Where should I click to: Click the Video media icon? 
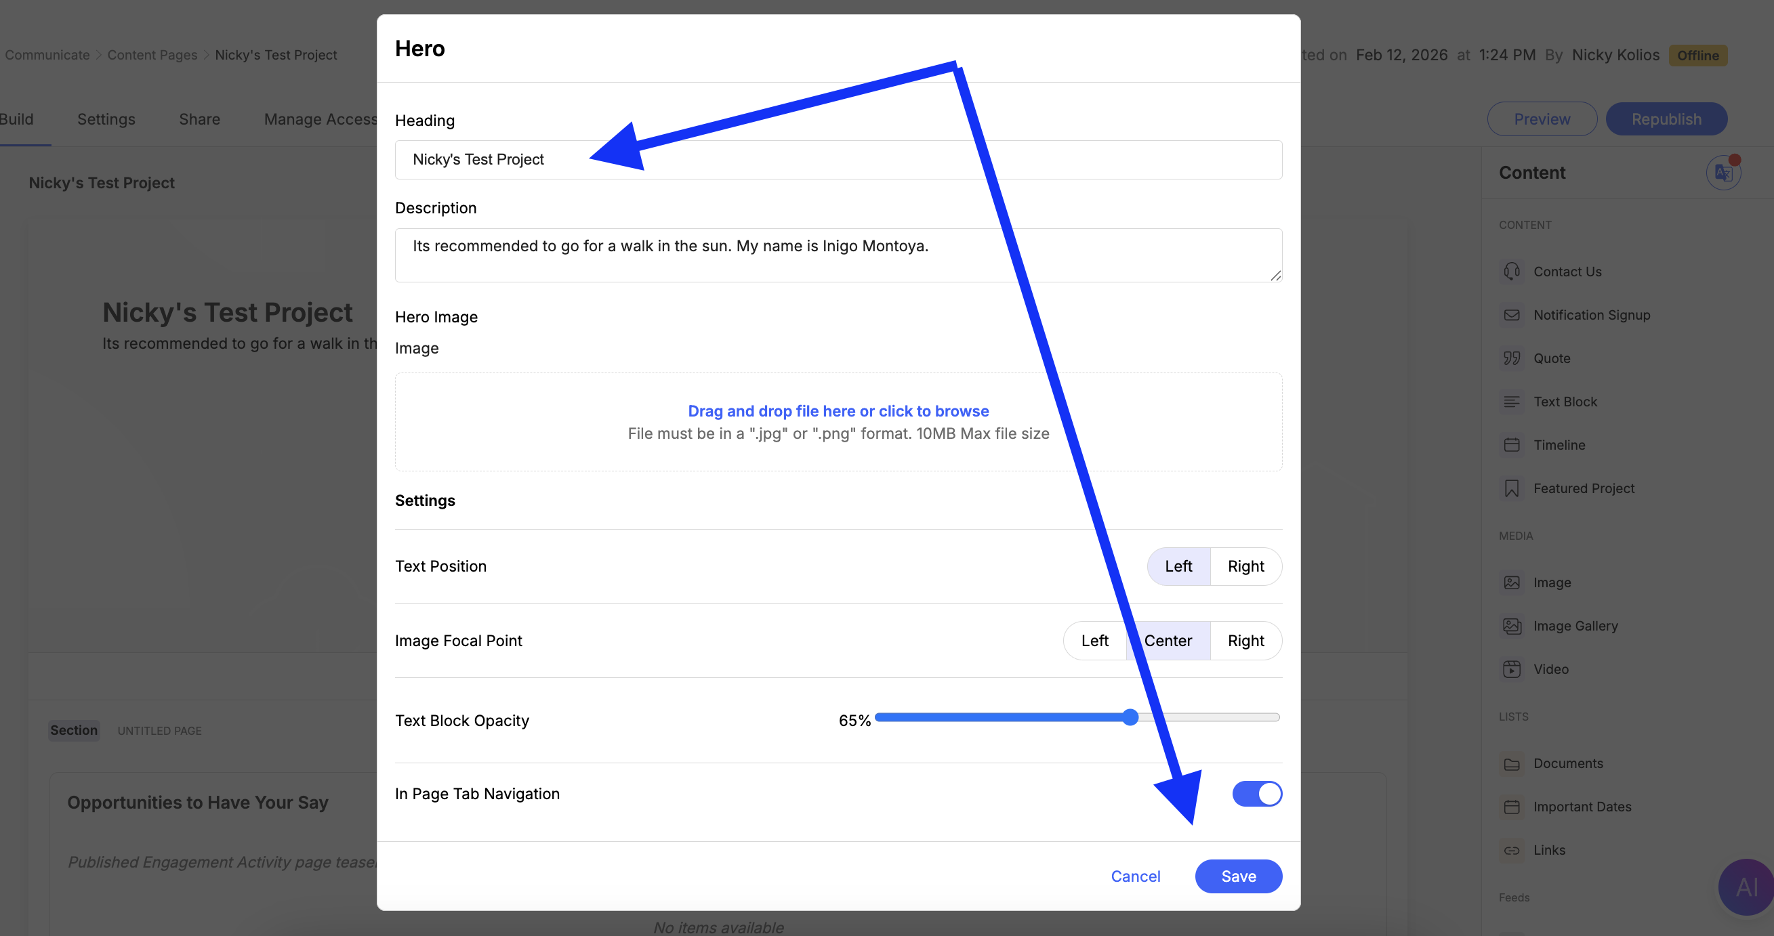(1512, 670)
